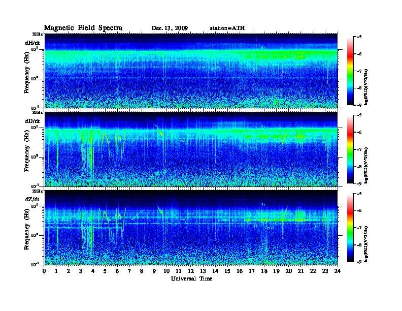
Task: Click the "-8" label on dD/dt color scale
Action: point(359,167)
